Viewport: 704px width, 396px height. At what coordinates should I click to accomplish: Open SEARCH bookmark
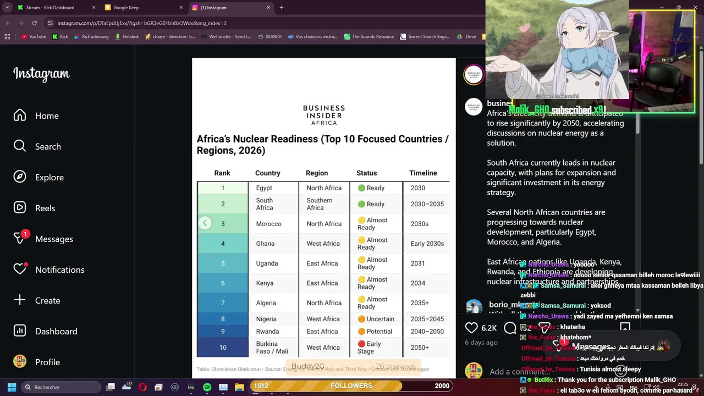269,37
